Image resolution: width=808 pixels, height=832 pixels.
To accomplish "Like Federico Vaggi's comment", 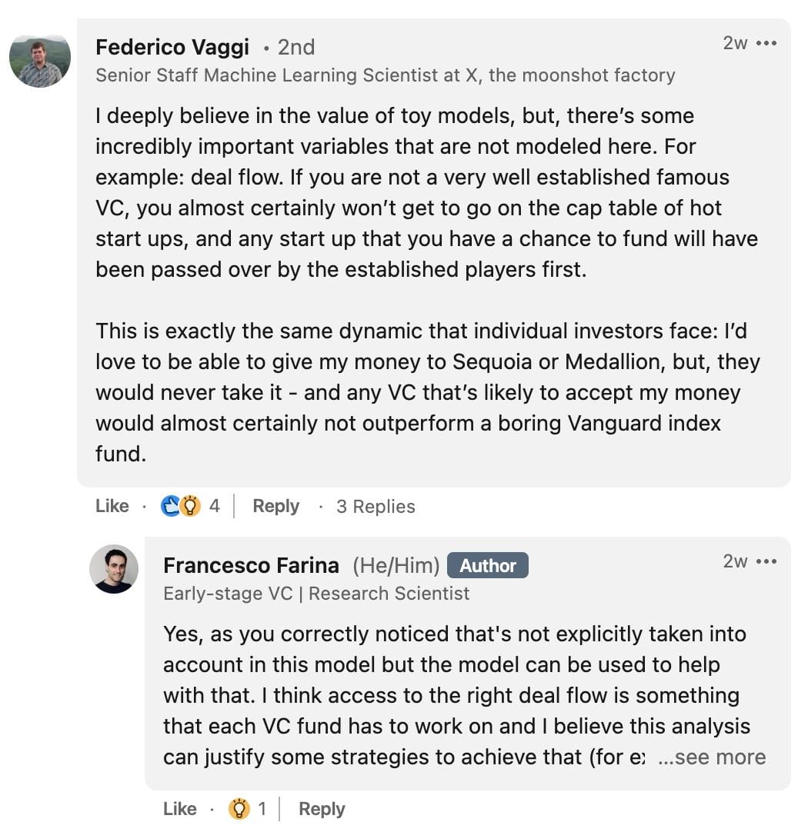I will click(112, 506).
